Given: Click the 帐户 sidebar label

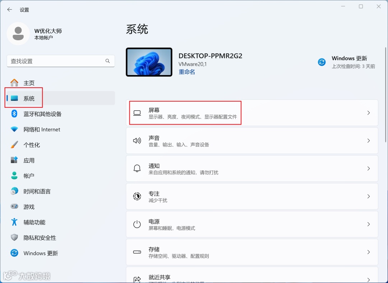Looking at the screenshot, I should point(29,176).
